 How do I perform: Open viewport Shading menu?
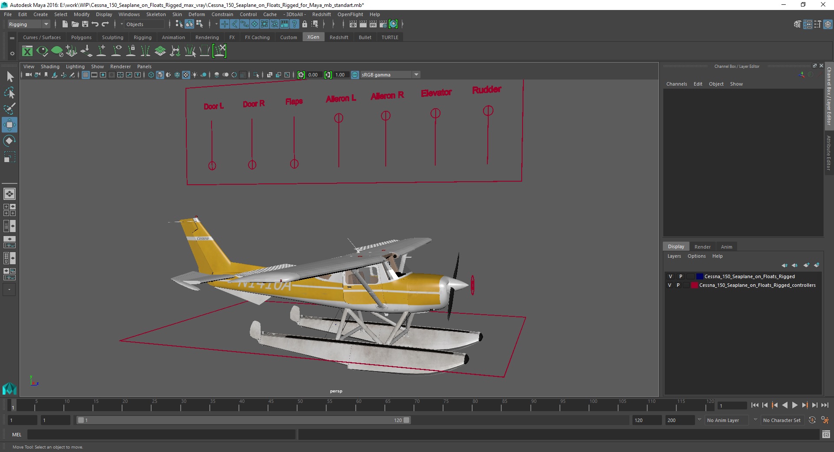[x=50, y=66]
